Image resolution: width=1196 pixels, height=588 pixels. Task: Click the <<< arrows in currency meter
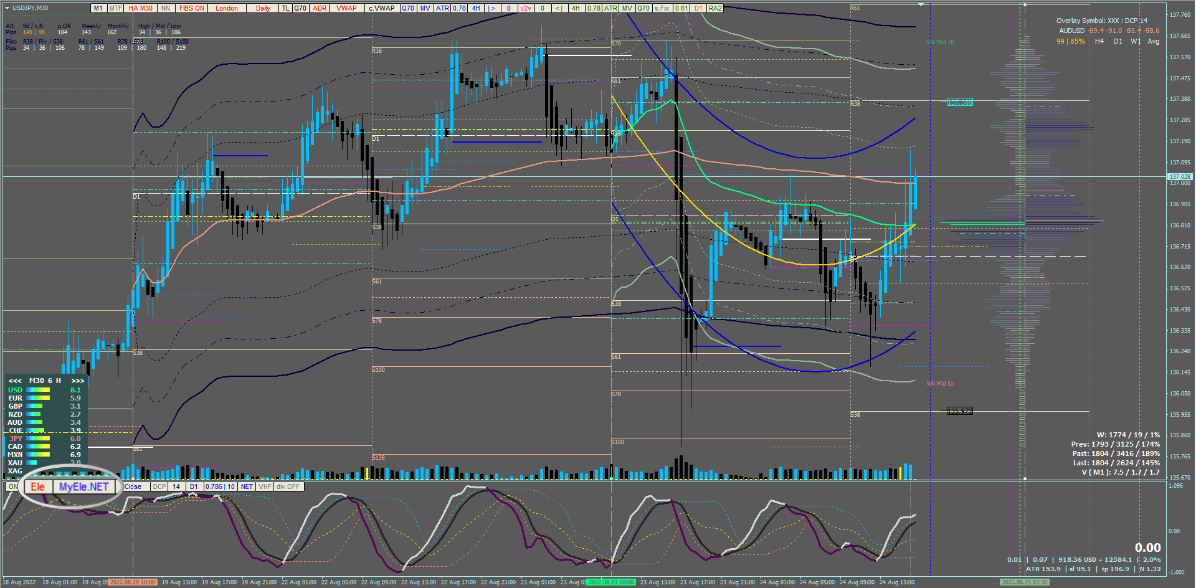point(15,381)
